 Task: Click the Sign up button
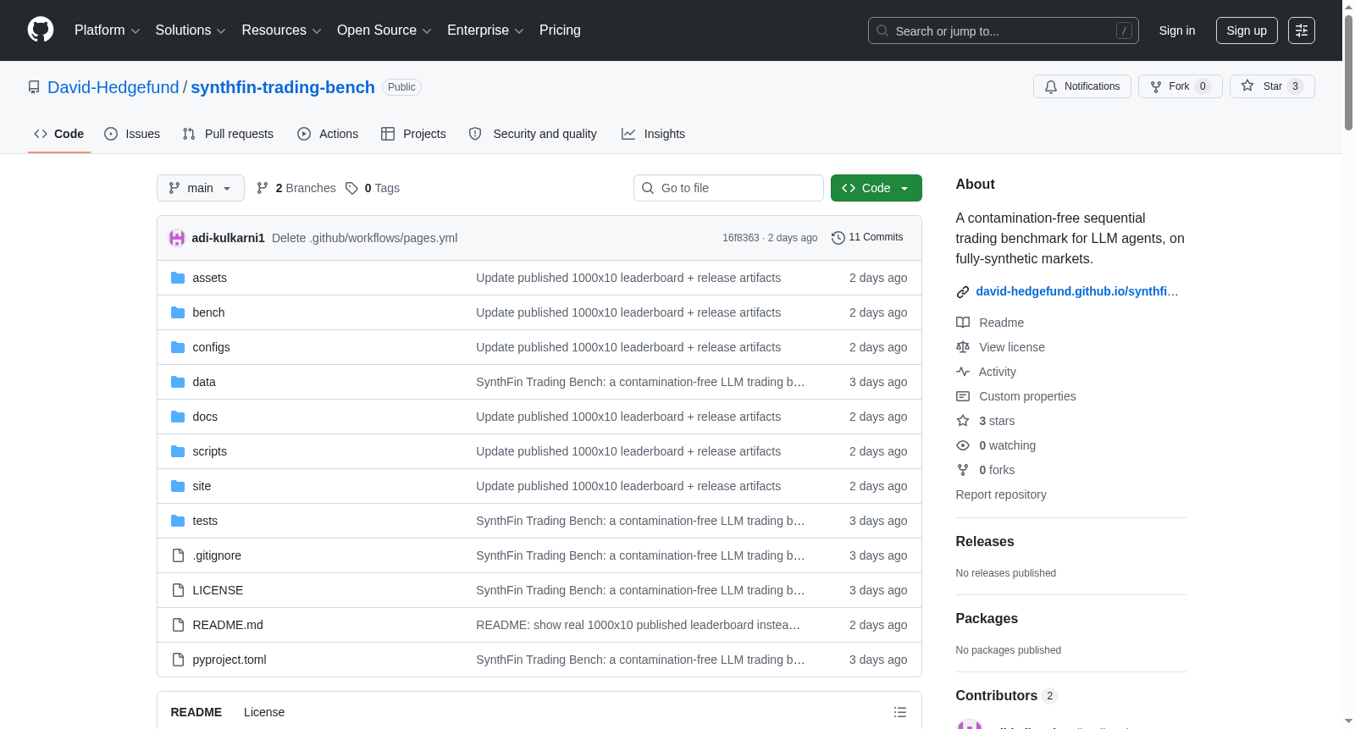(x=1247, y=30)
